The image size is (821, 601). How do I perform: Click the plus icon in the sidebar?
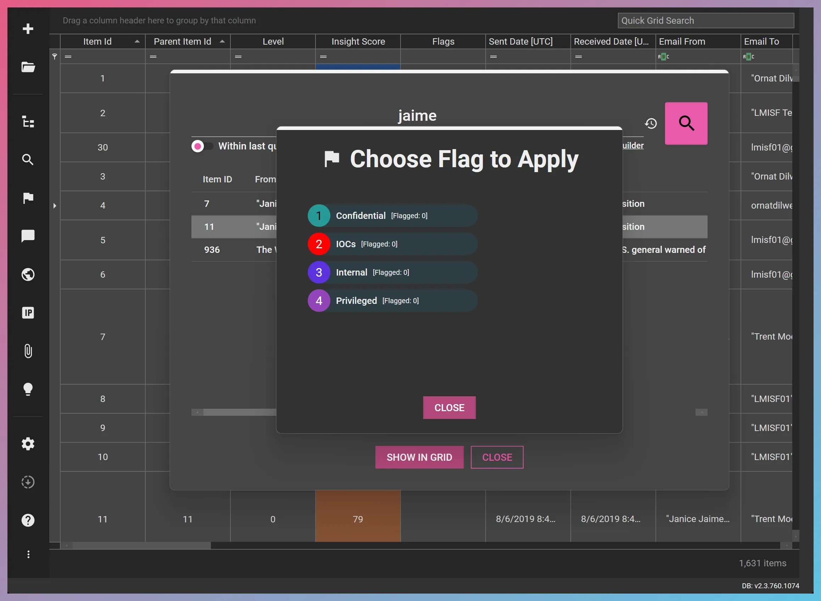[28, 29]
